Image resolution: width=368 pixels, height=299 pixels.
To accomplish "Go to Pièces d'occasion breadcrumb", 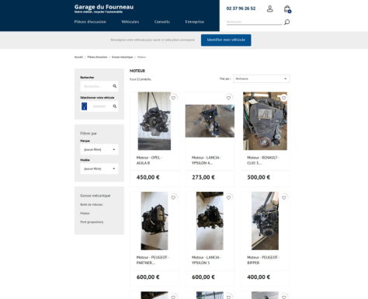I will pyautogui.click(x=97, y=57).
